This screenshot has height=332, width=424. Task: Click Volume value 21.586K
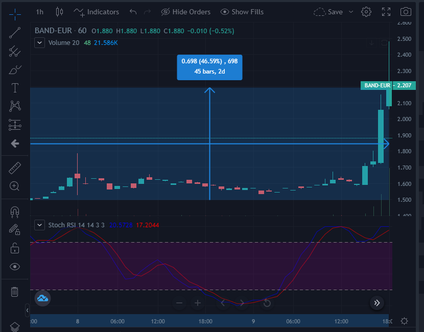tap(106, 43)
